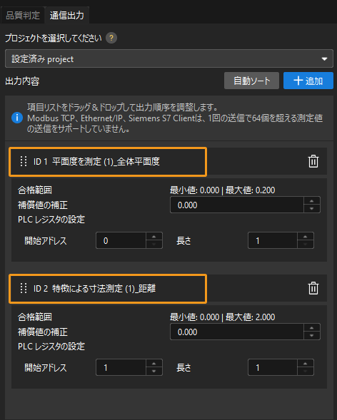Increase ID 2 length value
Screen dimensions: 337x420
pyautogui.click(x=305, y=364)
